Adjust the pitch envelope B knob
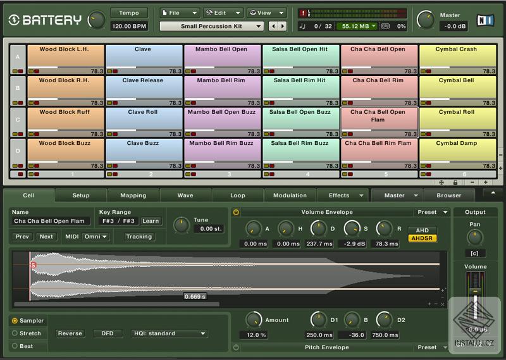 coord(352,320)
